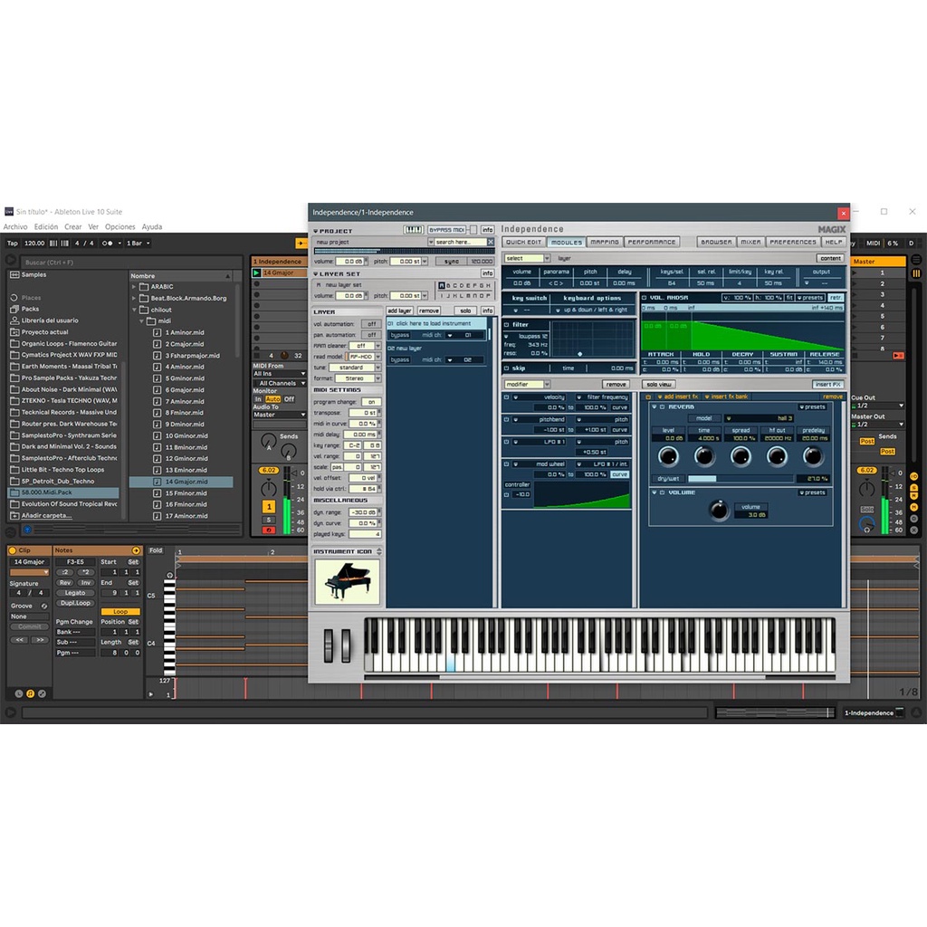
Task: Open the Ayuda menu
Action: pyautogui.click(x=152, y=227)
